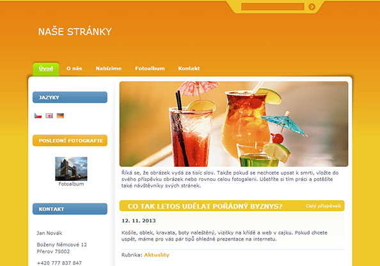This screenshot has width=380, height=266.
Task: Switch to the Fotoalbum menu item
Action: 150,68
